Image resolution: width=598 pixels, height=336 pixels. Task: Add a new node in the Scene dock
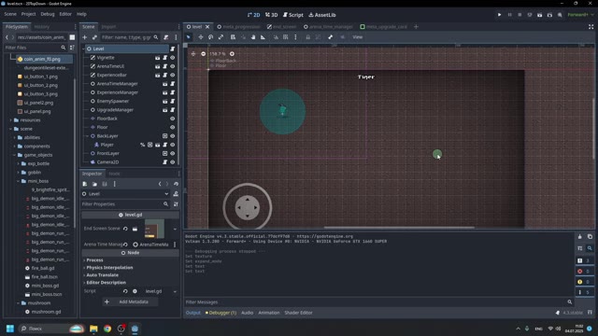tap(85, 37)
